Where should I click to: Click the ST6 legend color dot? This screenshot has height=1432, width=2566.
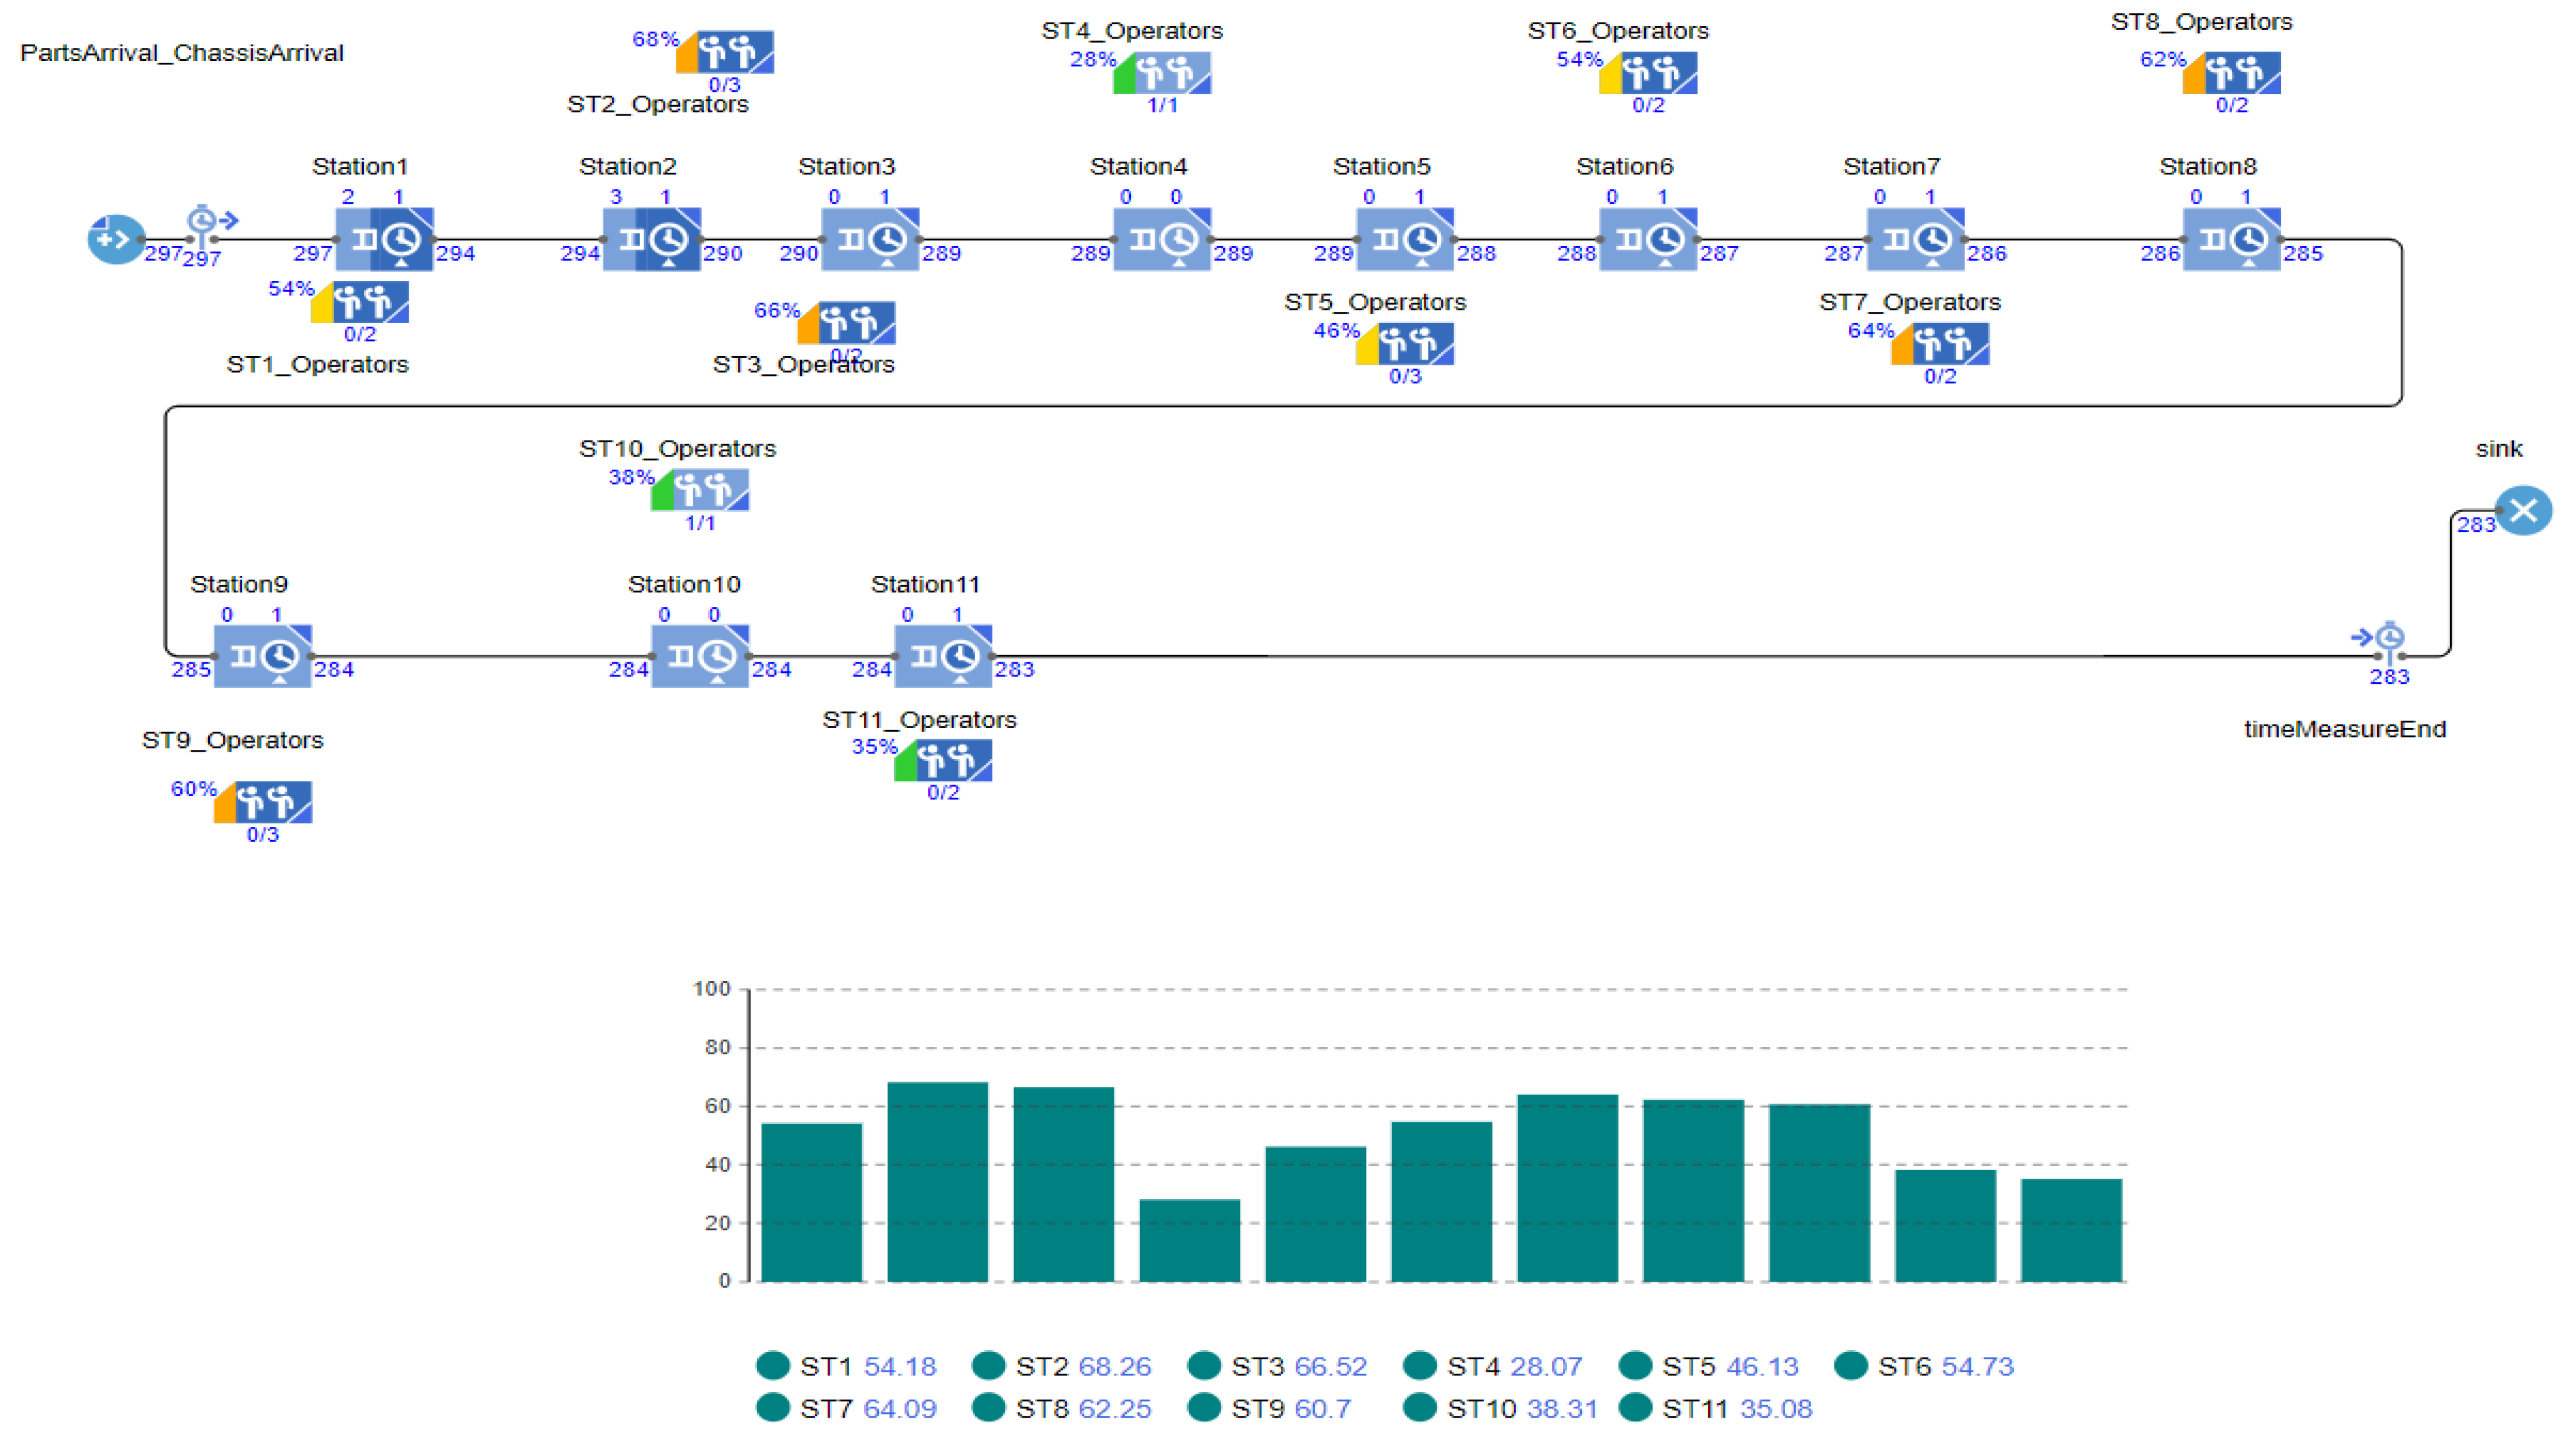[x=1851, y=1366]
